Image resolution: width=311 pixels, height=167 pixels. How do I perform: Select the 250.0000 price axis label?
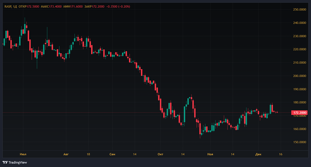pyautogui.click(x=299, y=10)
